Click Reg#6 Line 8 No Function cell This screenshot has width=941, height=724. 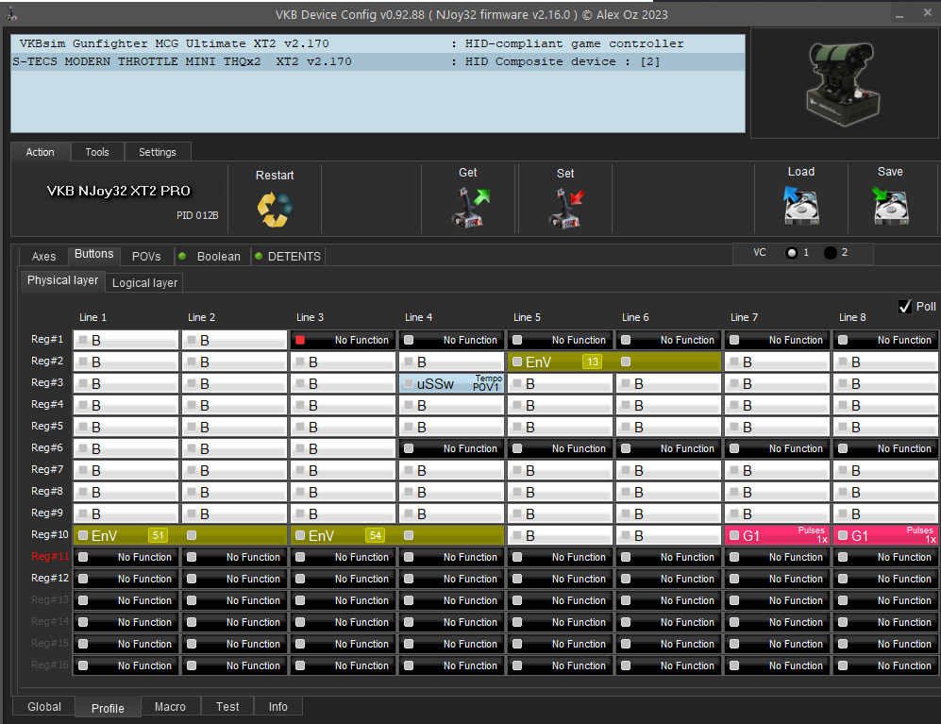[x=886, y=448]
